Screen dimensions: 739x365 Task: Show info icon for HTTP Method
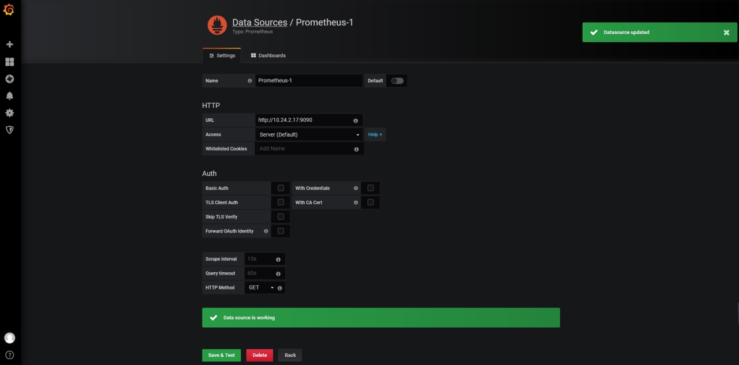click(x=280, y=288)
